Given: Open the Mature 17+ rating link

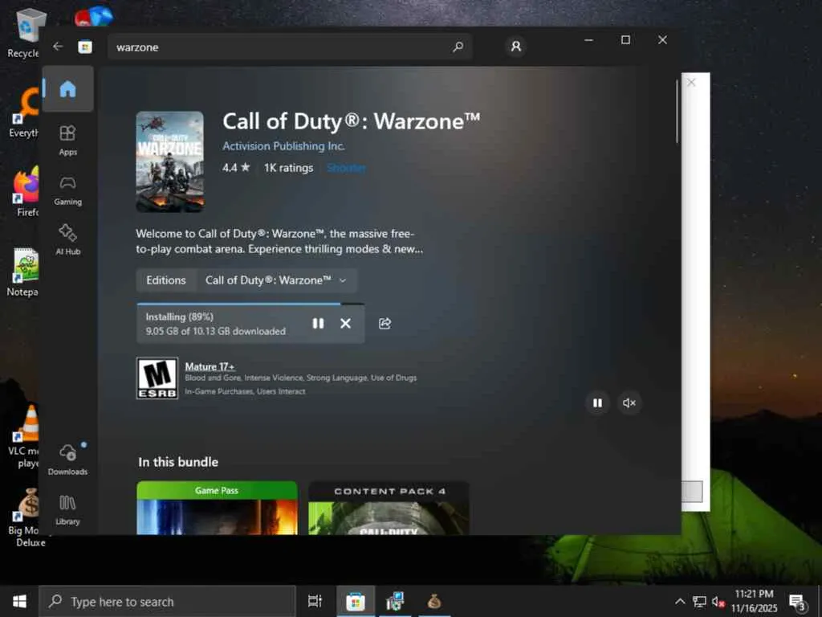Looking at the screenshot, I should (210, 366).
